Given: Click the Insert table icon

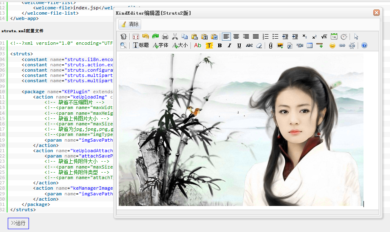Looking at the screenshot, I should click(x=310, y=46).
